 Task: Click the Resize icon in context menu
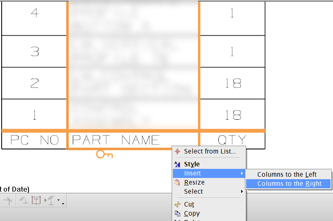coord(178,183)
